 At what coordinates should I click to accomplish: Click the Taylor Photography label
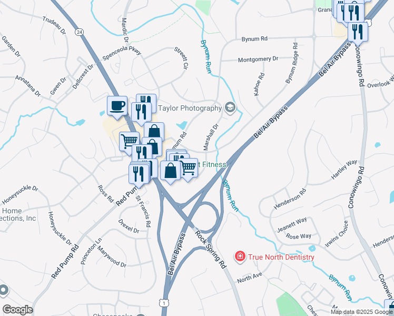coord(190,108)
